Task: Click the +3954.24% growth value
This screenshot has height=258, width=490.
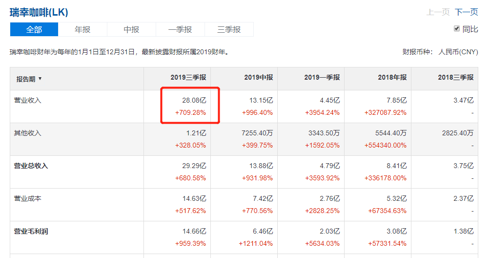Action: coord(322,112)
